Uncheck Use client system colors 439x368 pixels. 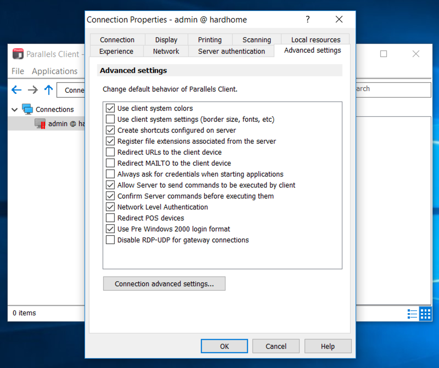point(110,108)
